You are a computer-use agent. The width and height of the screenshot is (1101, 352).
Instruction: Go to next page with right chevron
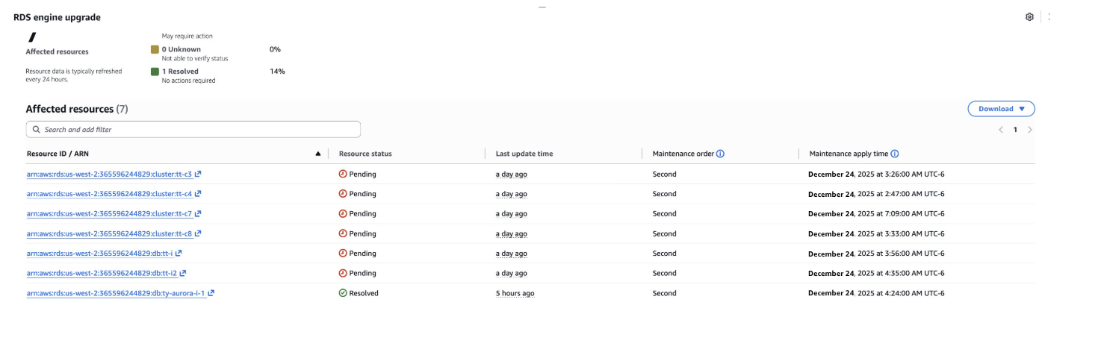coord(1030,130)
